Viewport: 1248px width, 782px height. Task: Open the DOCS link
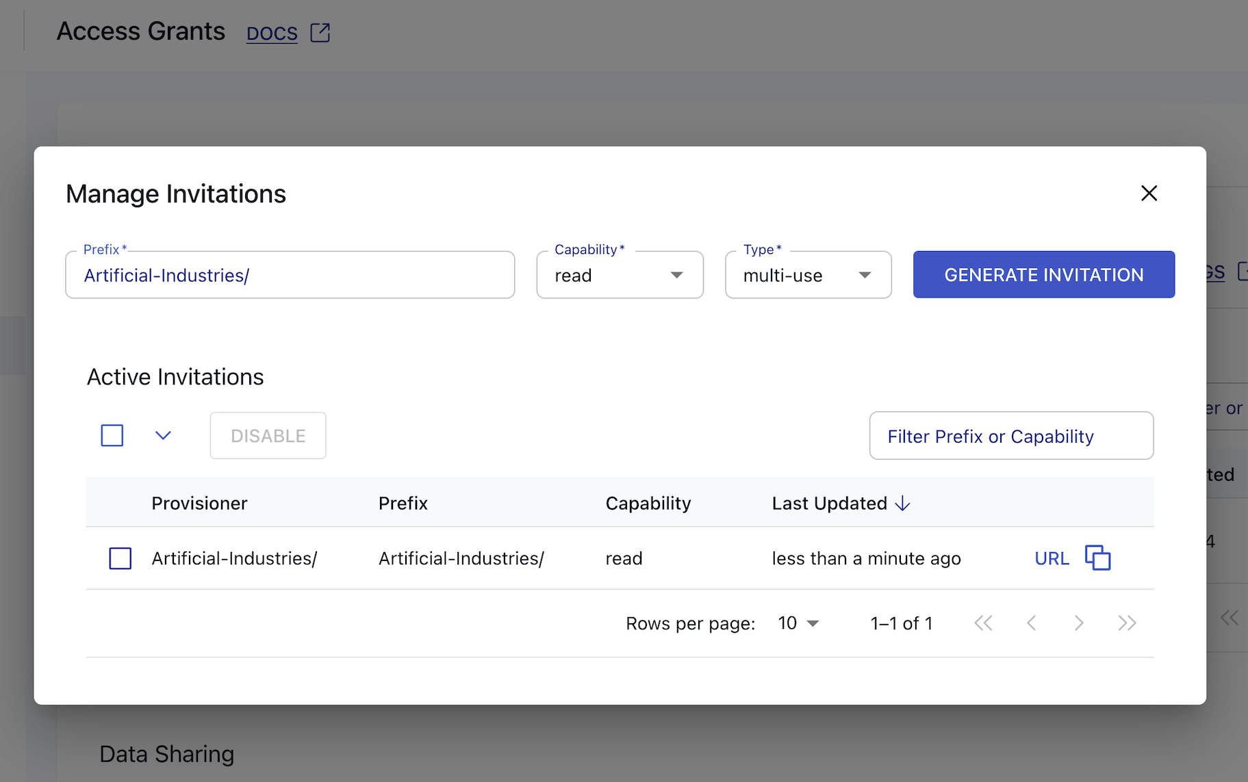coord(272,33)
